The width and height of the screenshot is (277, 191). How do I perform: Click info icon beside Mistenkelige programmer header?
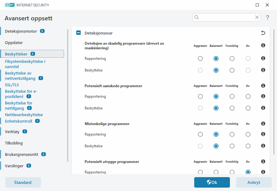pos(263,124)
